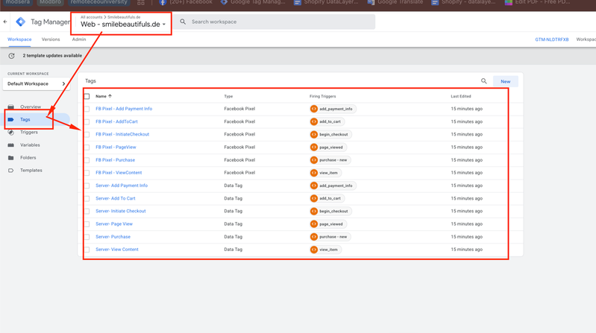Viewport: 596px width, 333px height.
Task: Click the Firing Triggers column header
Action: coord(323,96)
